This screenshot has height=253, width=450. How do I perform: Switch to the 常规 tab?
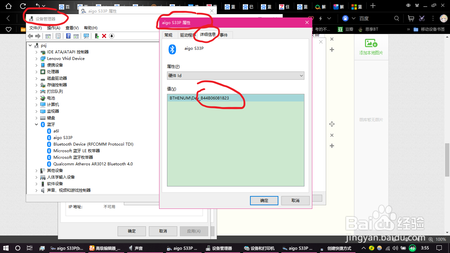tap(168, 35)
